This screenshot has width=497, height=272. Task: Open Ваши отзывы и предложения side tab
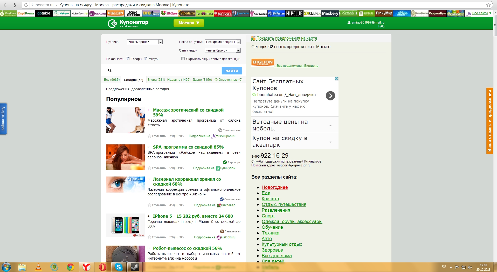[489, 121]
